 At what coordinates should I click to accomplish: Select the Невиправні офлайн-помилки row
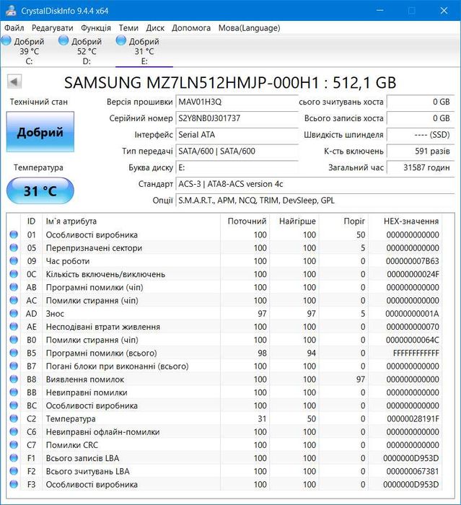224,431
